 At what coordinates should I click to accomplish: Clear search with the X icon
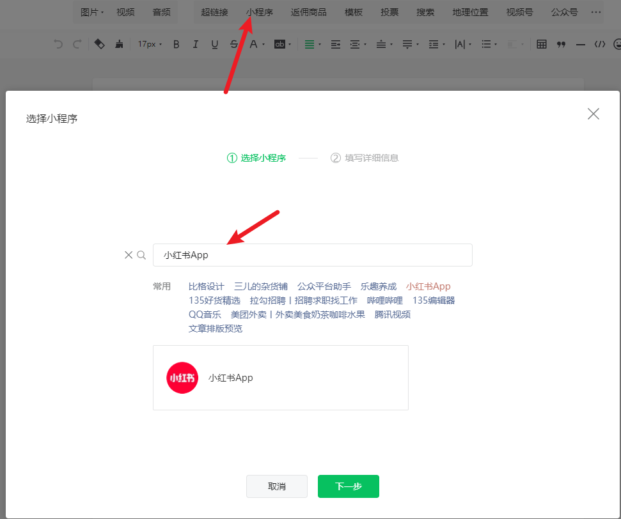point(129,255)
